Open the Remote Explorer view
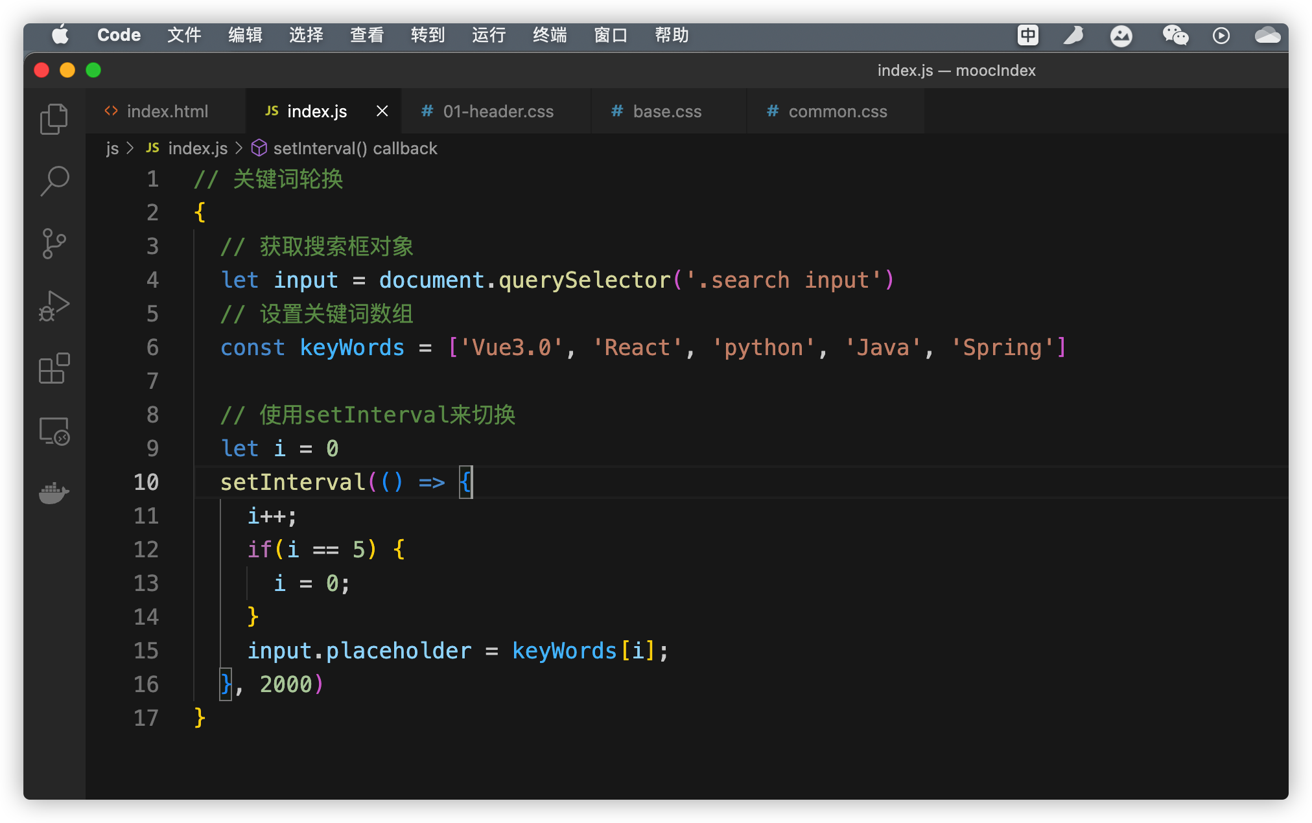This screenshot has height=823, width=1312. [x=54, y=431]
